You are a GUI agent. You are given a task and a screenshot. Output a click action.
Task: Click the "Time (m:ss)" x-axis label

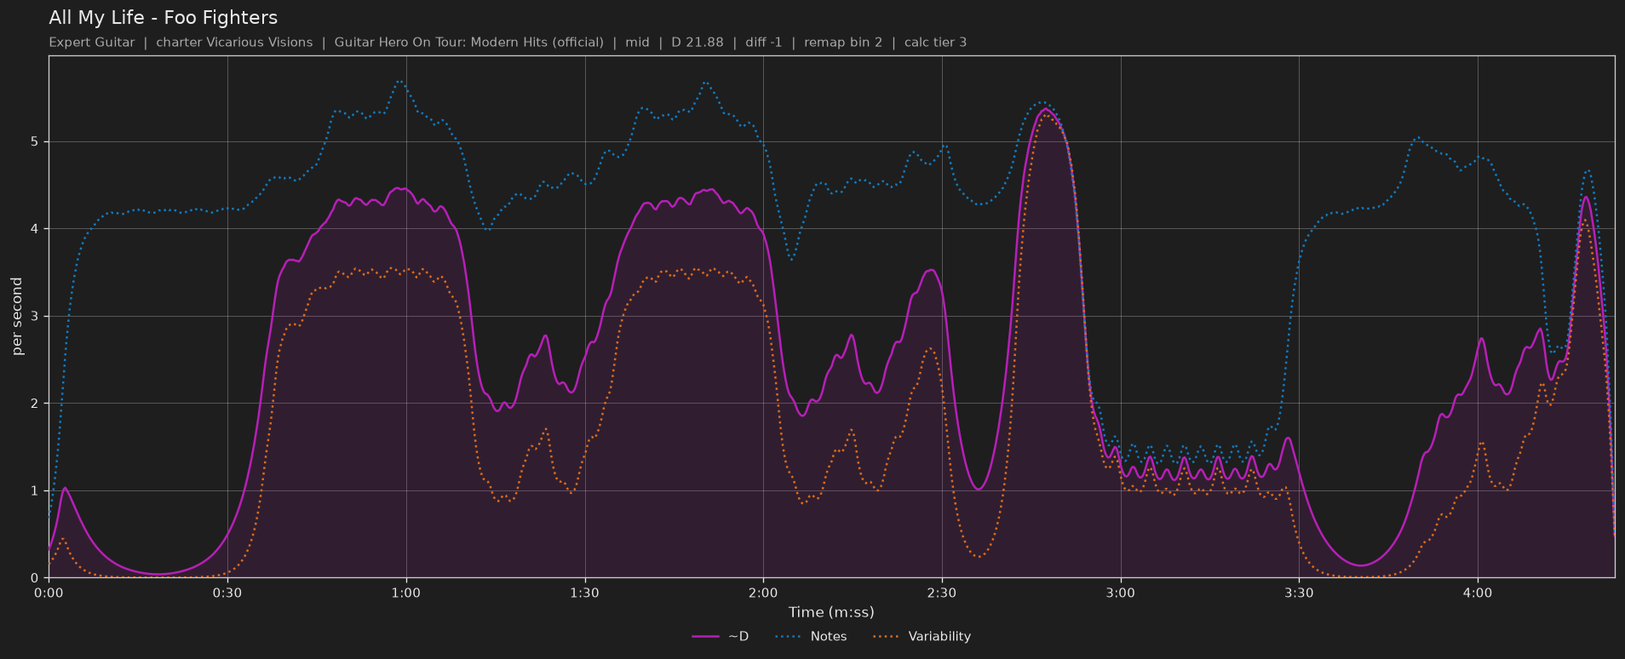click(831, 612)
